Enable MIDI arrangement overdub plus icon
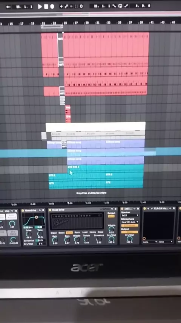The height and width of the screenshot is (323, 181). pyautogui.click(x=61, y=6)
